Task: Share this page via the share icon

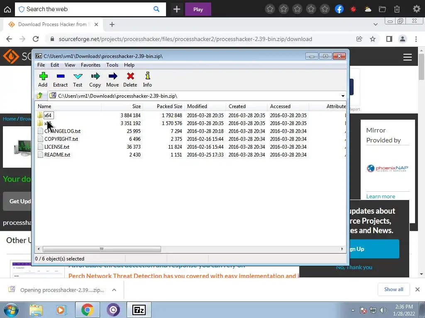Action: click(359, 39)
